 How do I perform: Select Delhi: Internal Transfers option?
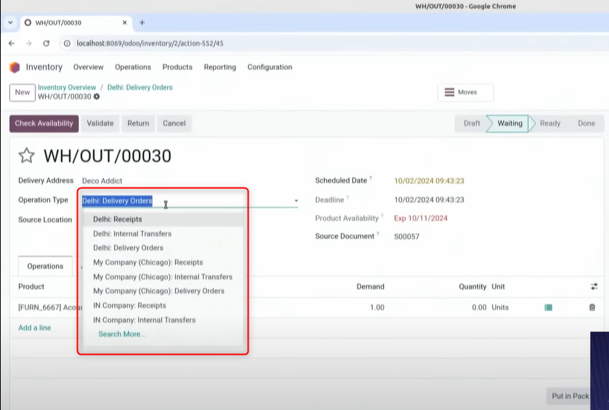pos(163,233)
